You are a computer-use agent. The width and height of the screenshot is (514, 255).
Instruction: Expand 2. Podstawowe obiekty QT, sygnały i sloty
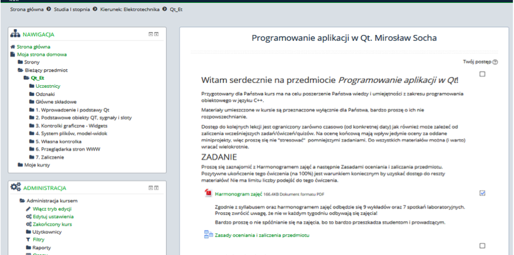(31, 117)
